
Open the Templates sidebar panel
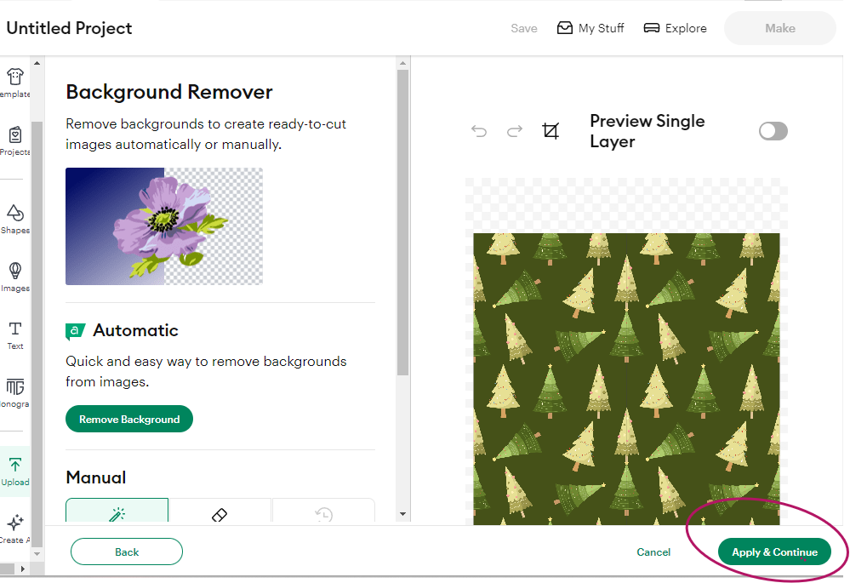click(14, 83)
